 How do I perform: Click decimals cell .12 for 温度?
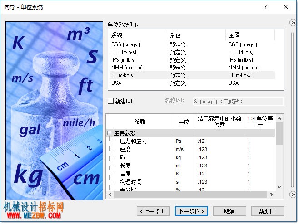click(219, 174)
